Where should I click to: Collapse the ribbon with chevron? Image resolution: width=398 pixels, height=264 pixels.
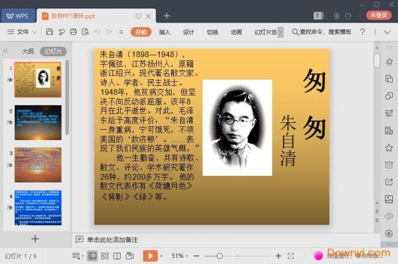click(387, 32)
